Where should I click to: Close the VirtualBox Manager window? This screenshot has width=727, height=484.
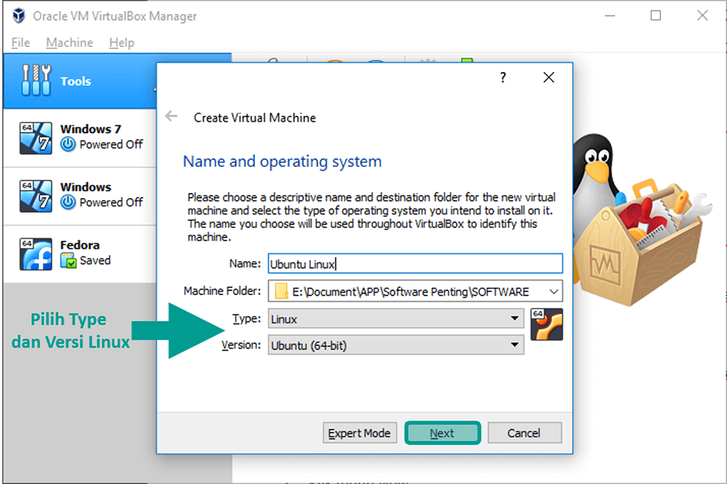point(702,16)
